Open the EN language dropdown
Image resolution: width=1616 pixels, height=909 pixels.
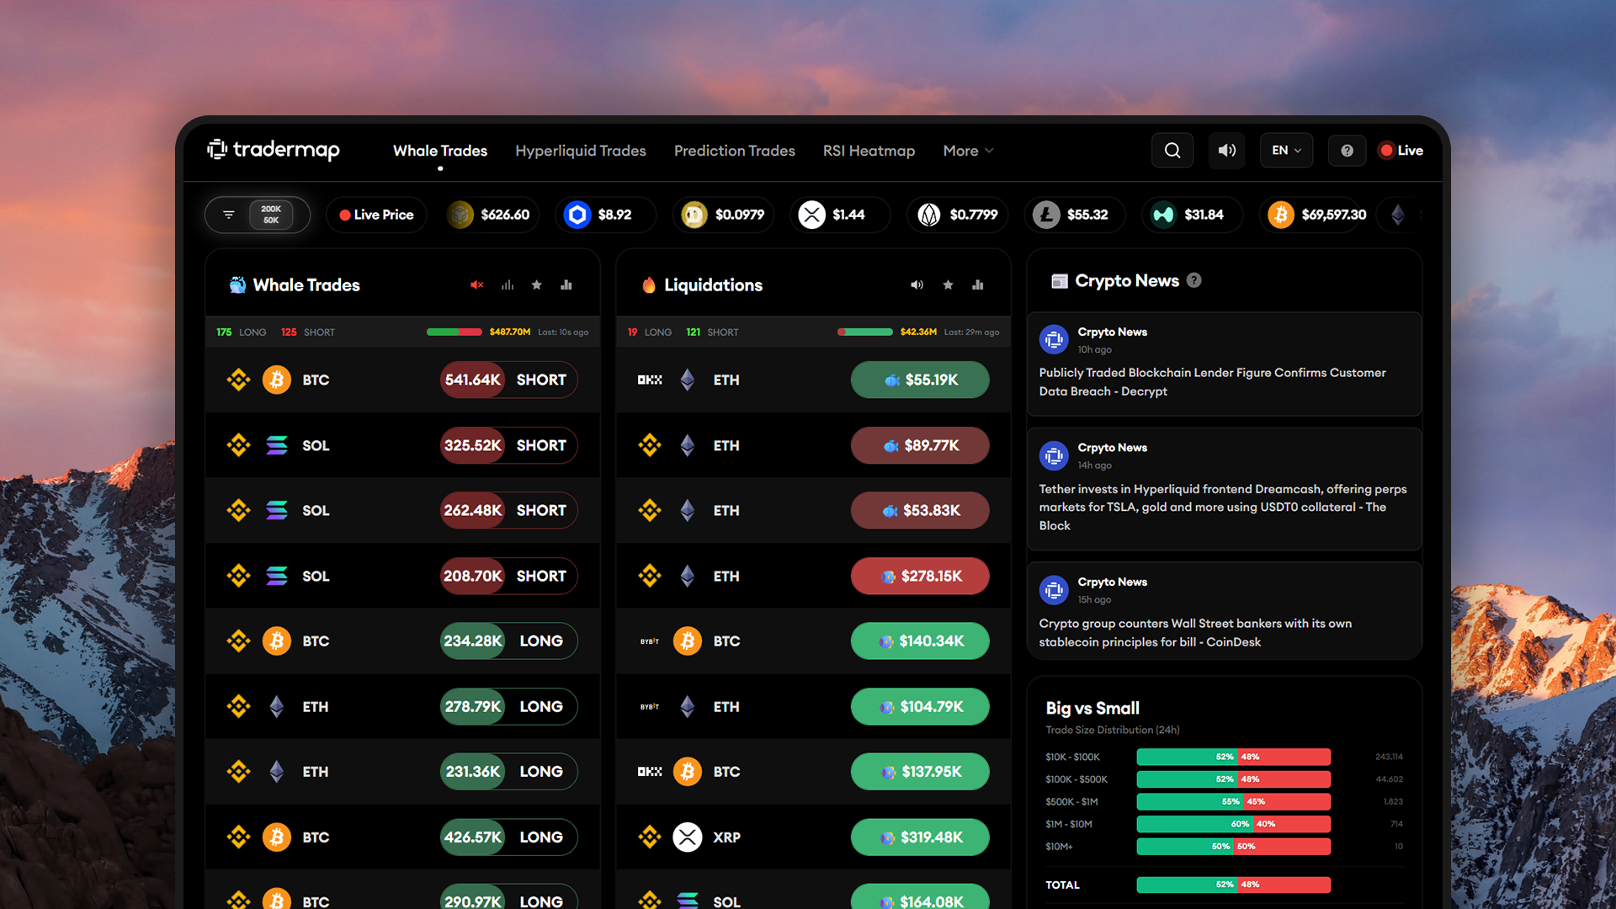click(1286, 150)
